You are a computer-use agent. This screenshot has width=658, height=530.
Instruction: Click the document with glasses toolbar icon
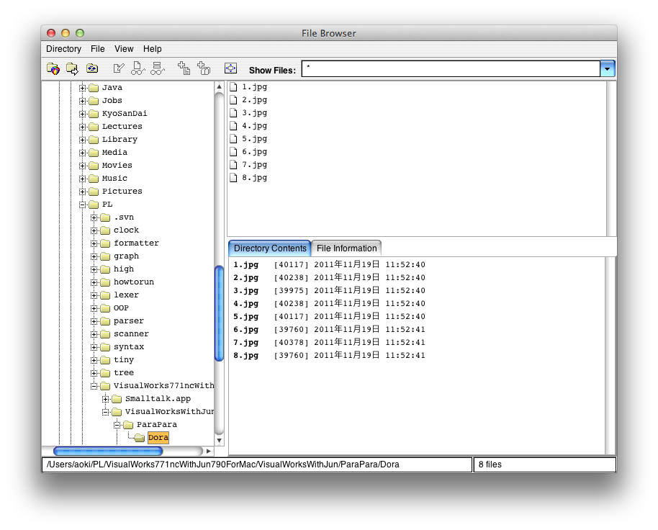pyautogui.click(x=138, y=69)
